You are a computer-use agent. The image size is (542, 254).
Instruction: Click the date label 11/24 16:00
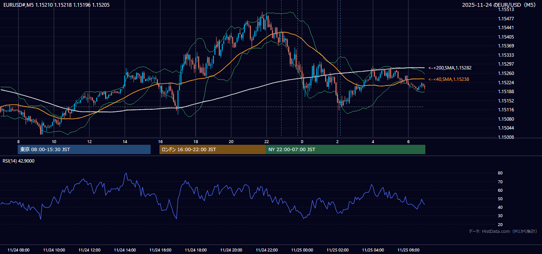[x=160, y=250]
